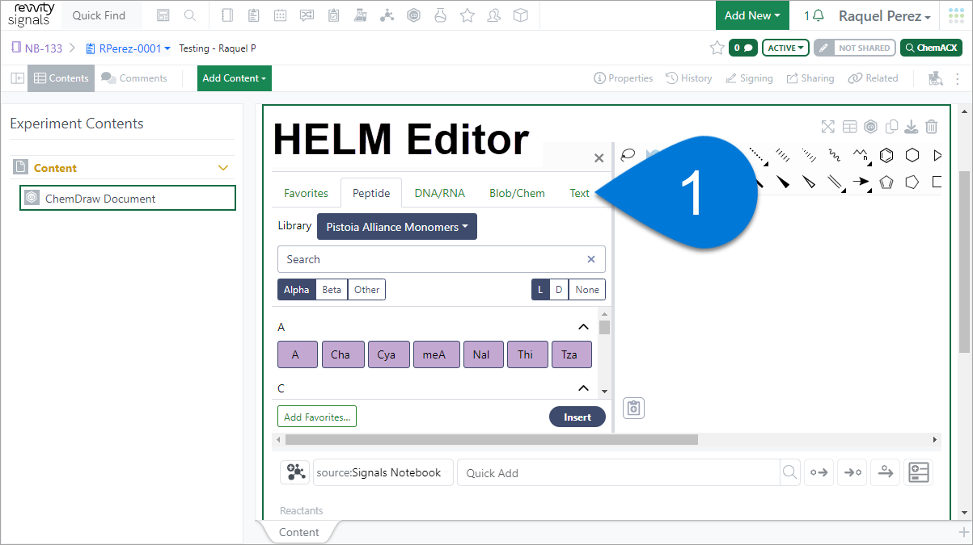This screenshot has height=545, width=973.
Task: Open the app launcher dots grid
Action: (957, 16)
